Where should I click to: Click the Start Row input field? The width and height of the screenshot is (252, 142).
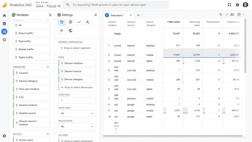pyautogui.click(x=77, y=100)
